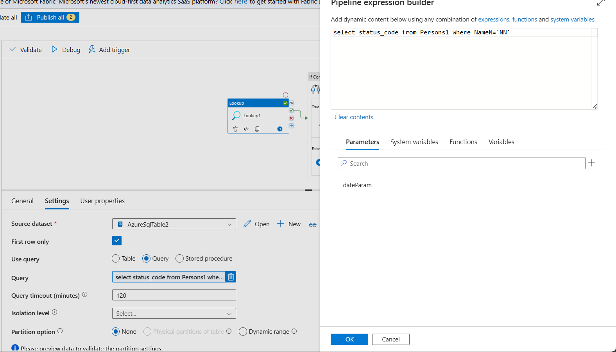
Task: Click inside the expression text area
Action: (x=464, y=68)
